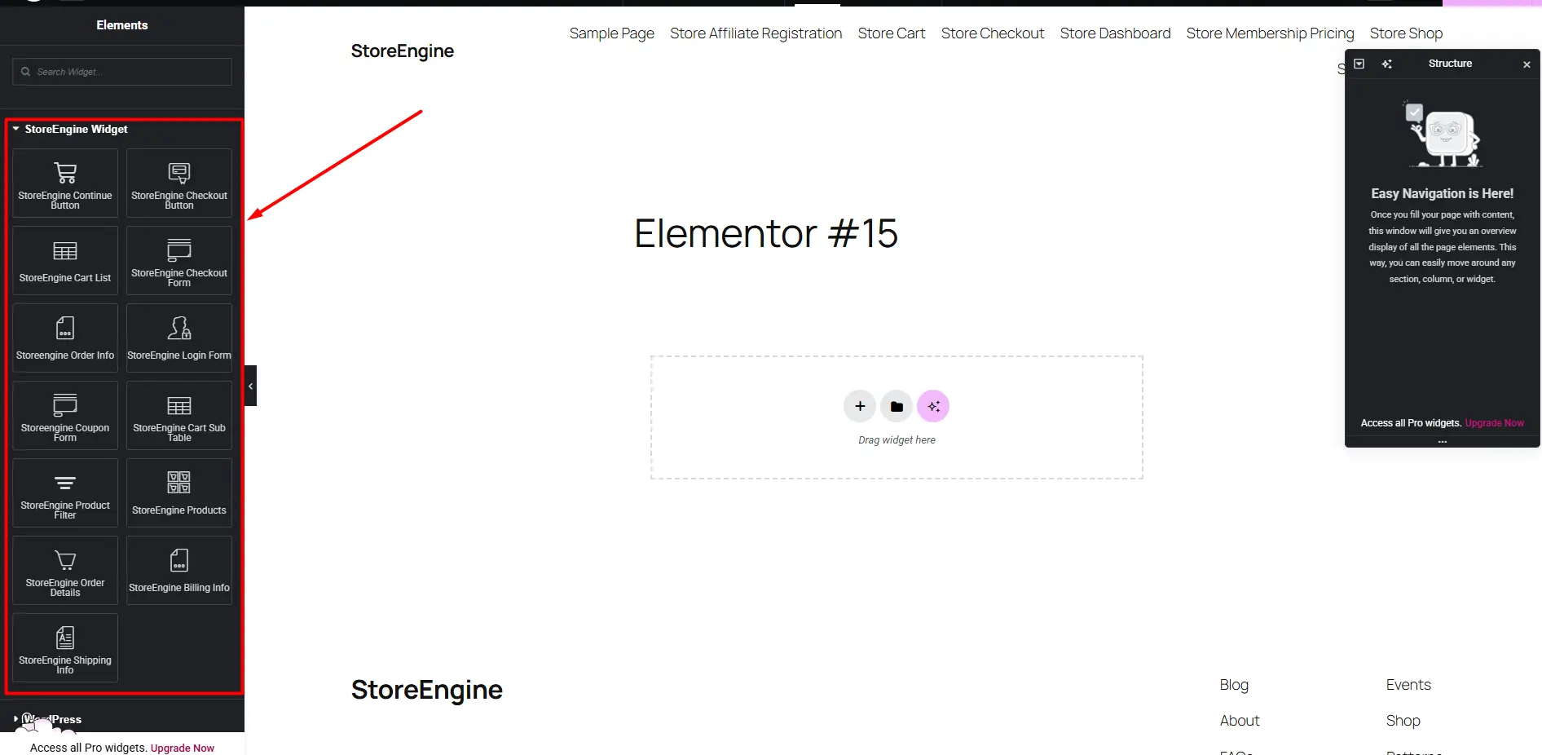Image resolution: width=1542 pixels, height=755 pixels.
Task: Collapse the Elements panel with side arrow
Action: click(250, 386)
